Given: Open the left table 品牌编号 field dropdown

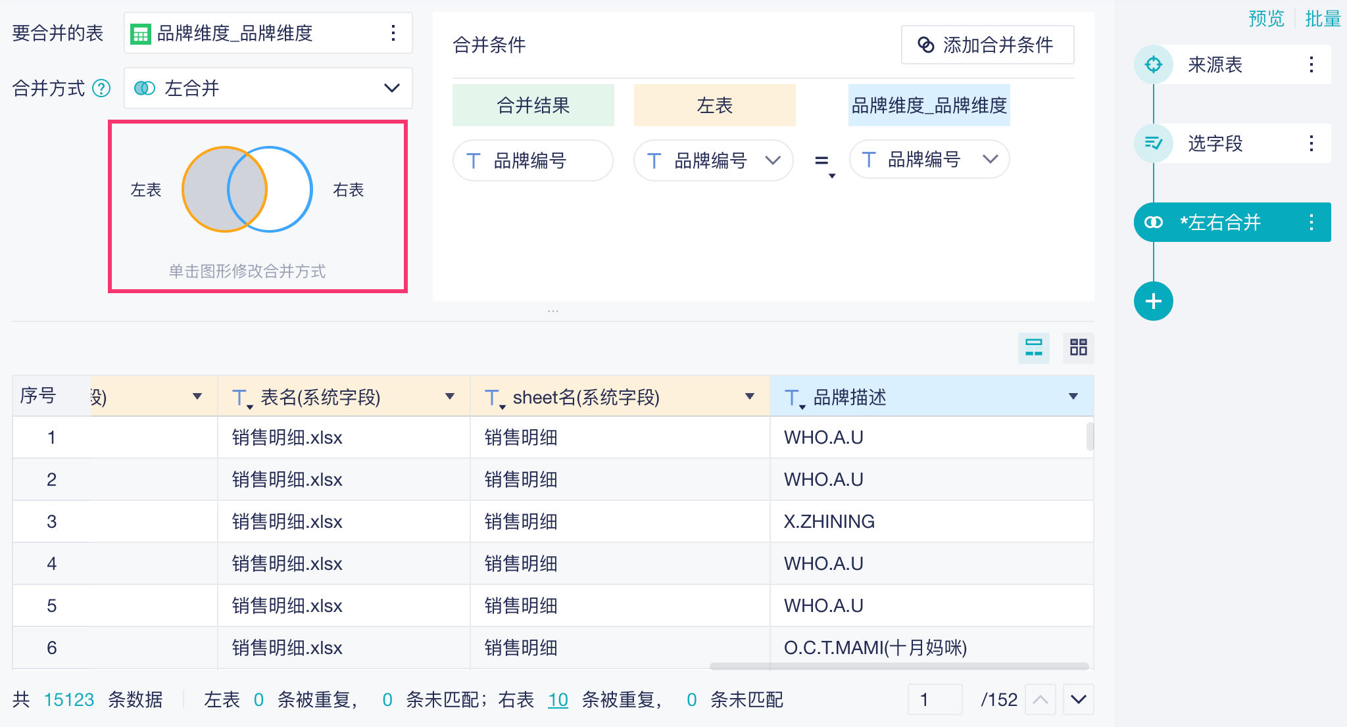Looking at the screenshot, I should (x=773, y=160).
